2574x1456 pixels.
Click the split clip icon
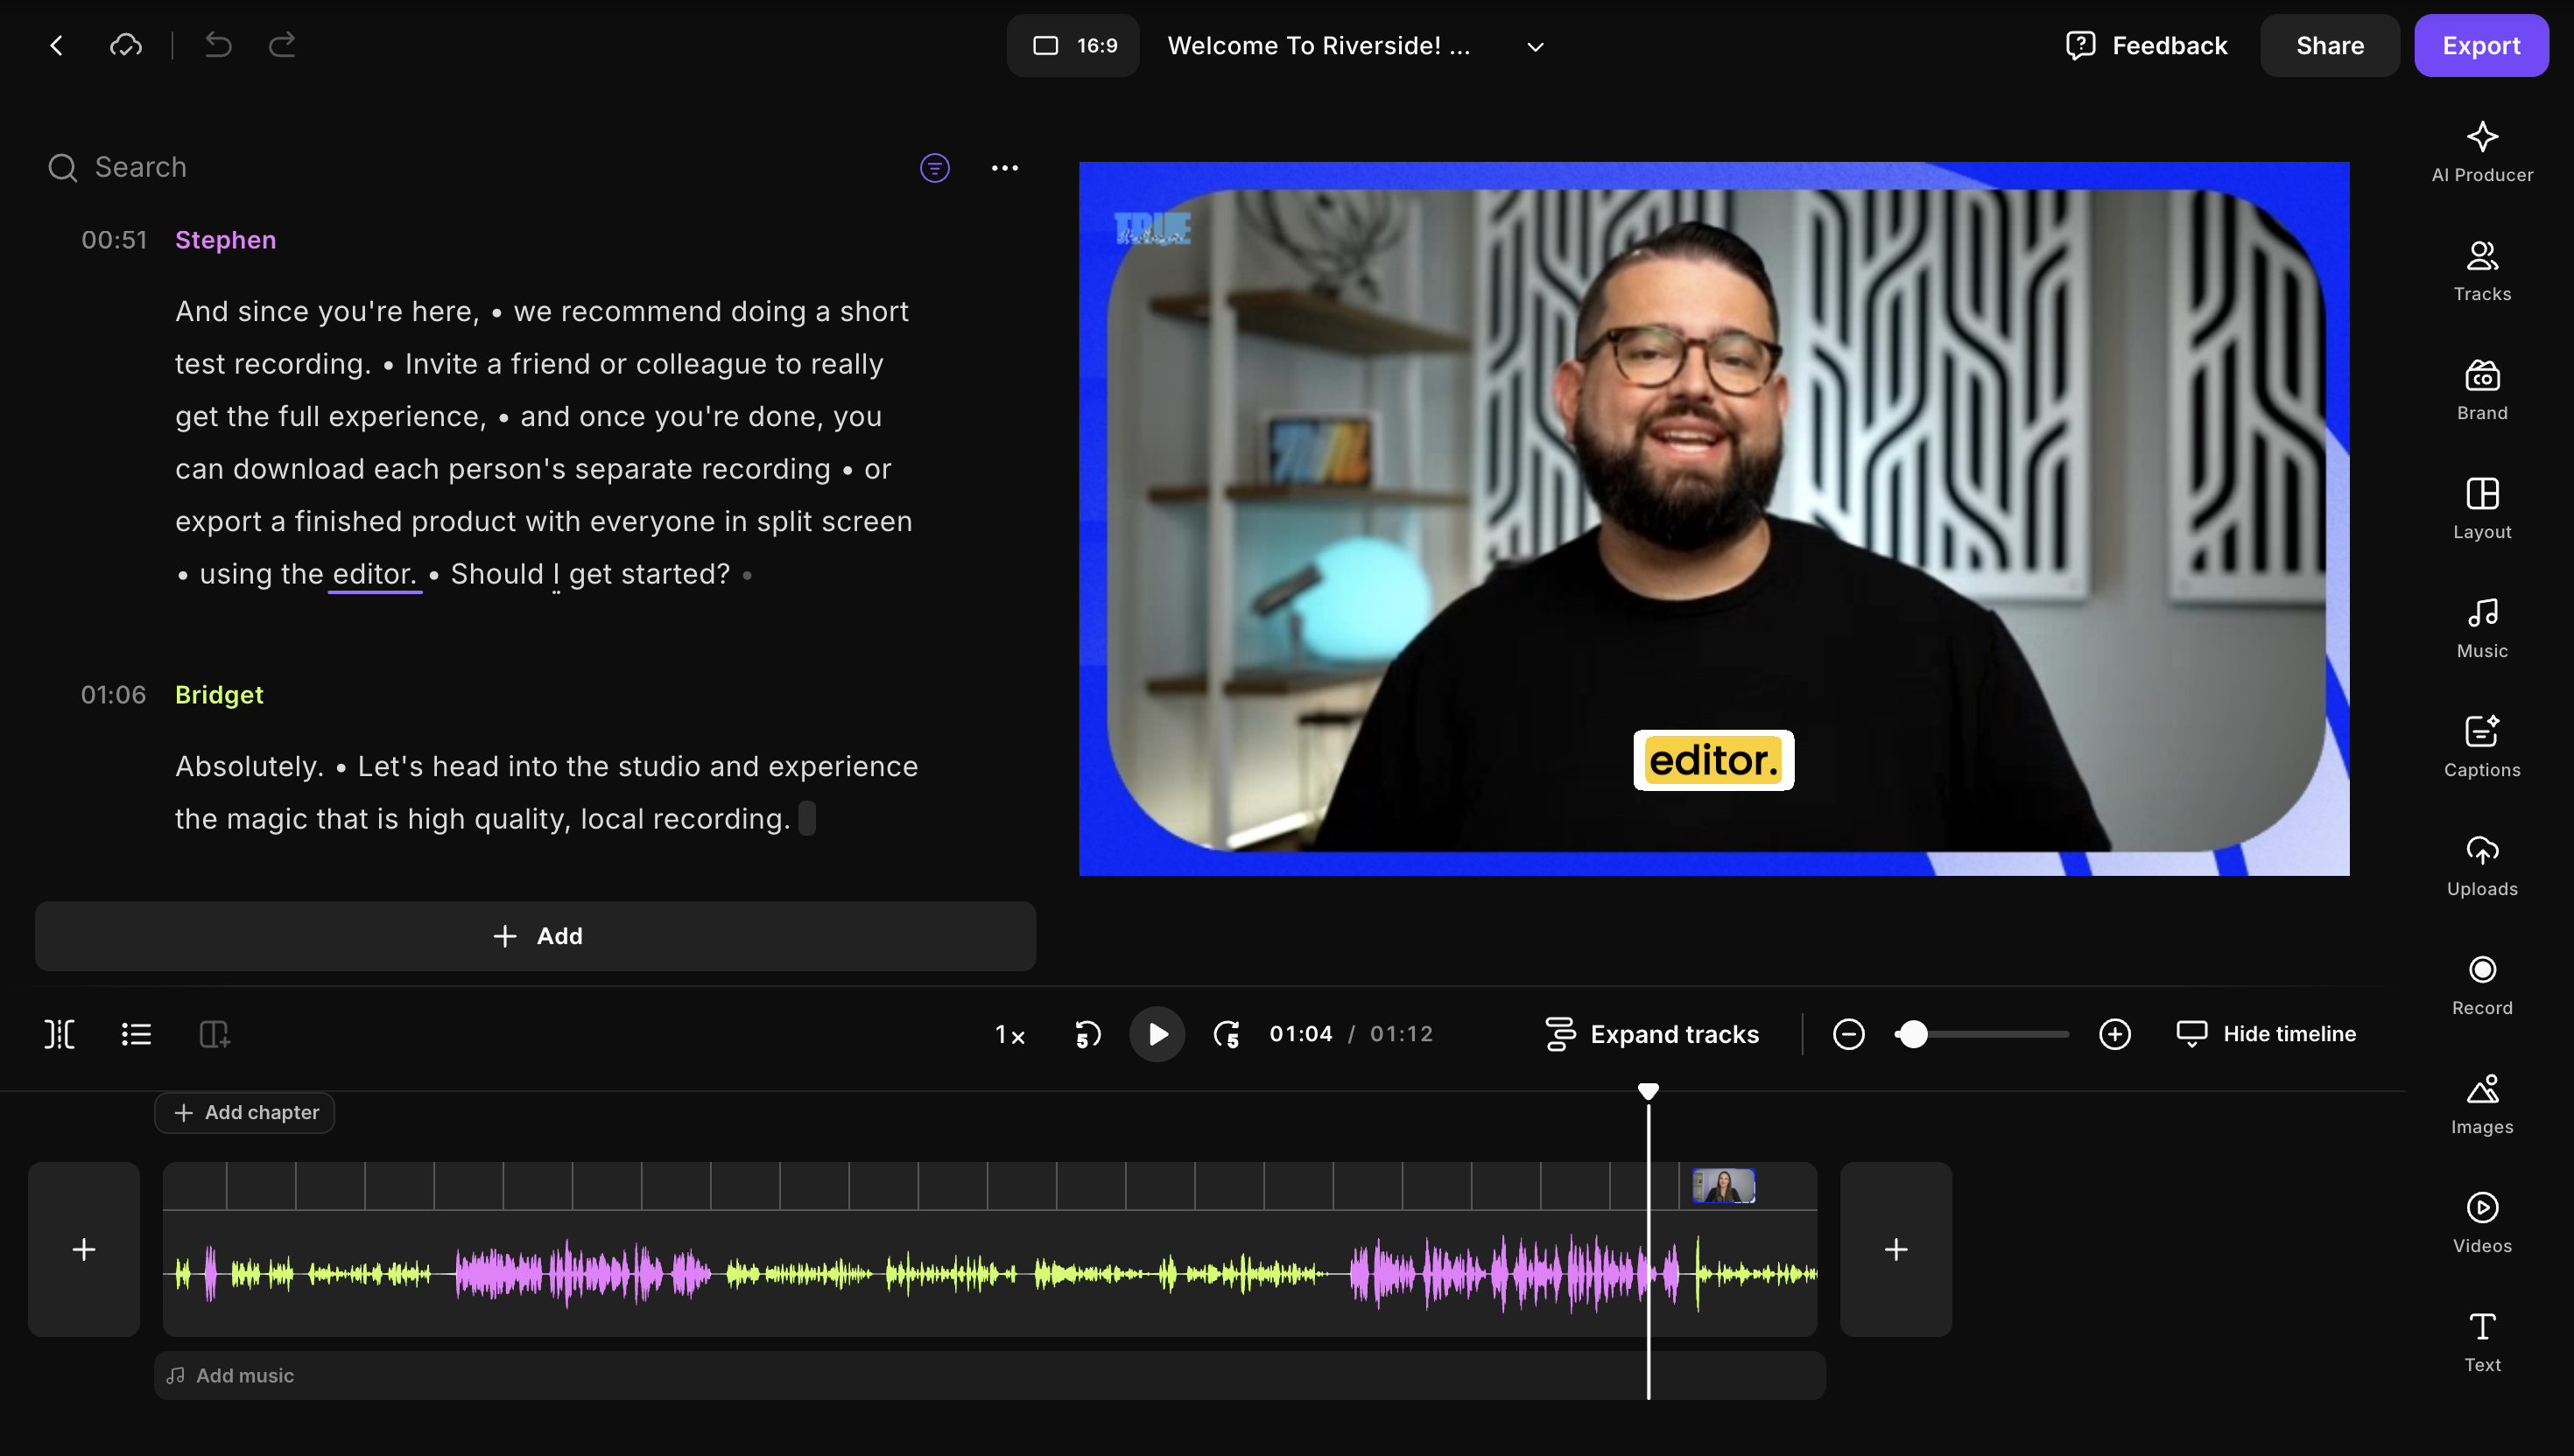coord(59,1034)
